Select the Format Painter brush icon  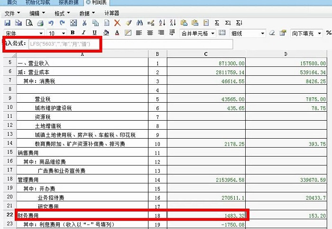129,23
